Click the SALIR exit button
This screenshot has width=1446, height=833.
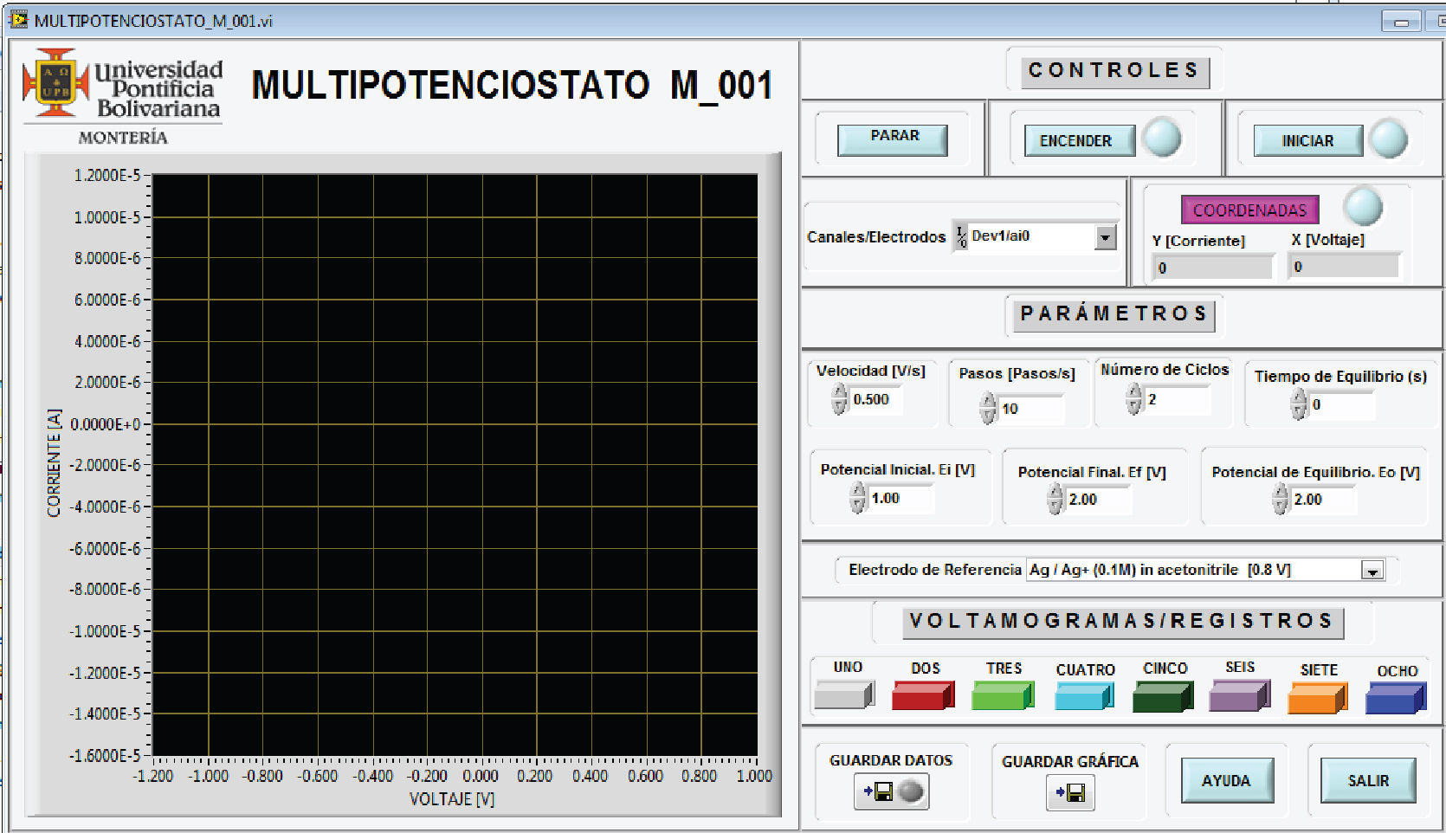(x=1368, y=780)
